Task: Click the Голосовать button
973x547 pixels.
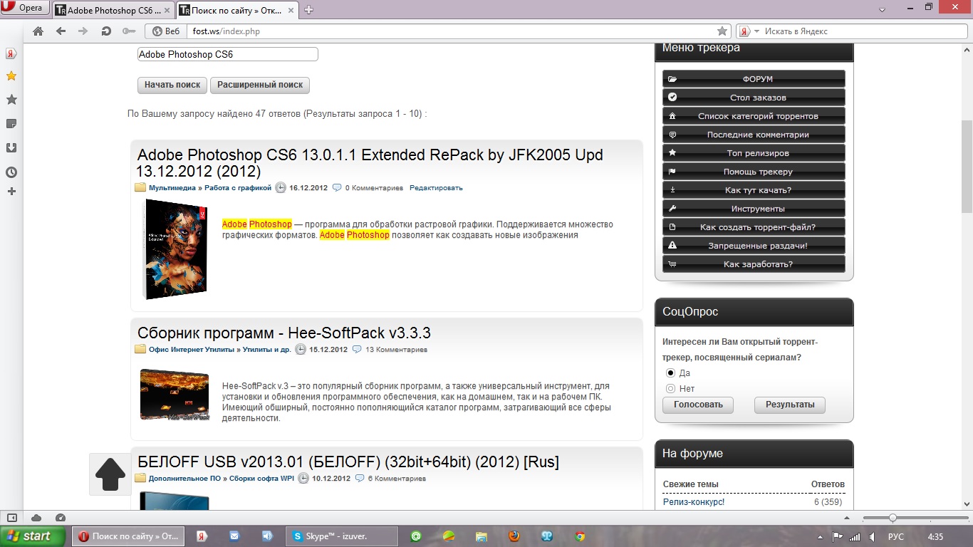Action: point(698,405)
